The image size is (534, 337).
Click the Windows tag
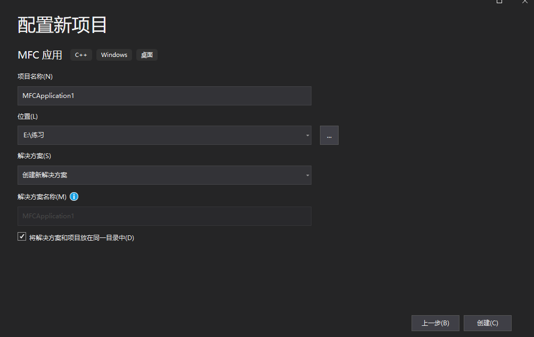coord(114,55)
